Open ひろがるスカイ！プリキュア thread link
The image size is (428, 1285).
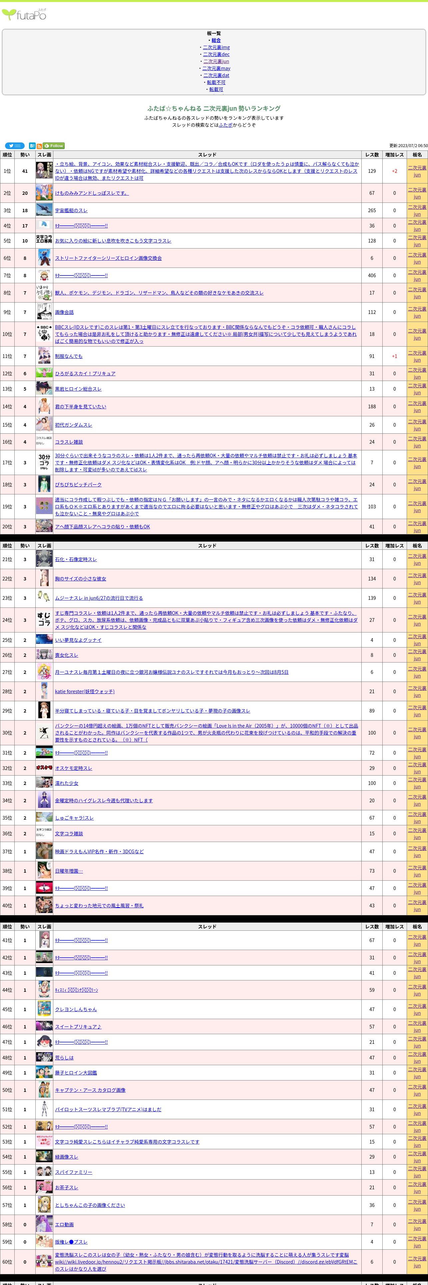[x=85, y=374]
